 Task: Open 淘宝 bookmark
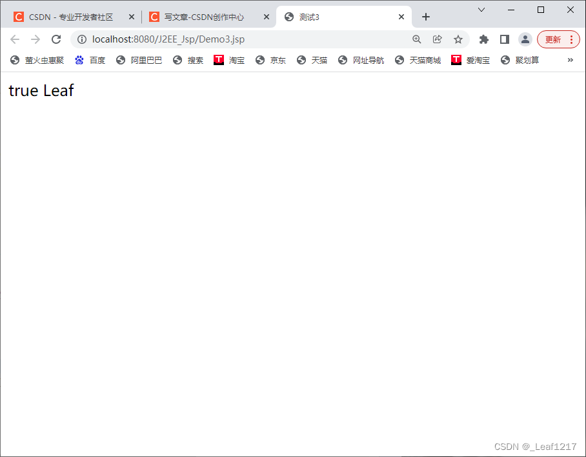pyautogui.click(x=229, y=60)
